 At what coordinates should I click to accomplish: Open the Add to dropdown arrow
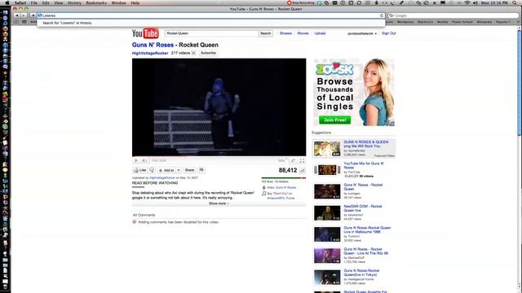(x=179, y=170)
